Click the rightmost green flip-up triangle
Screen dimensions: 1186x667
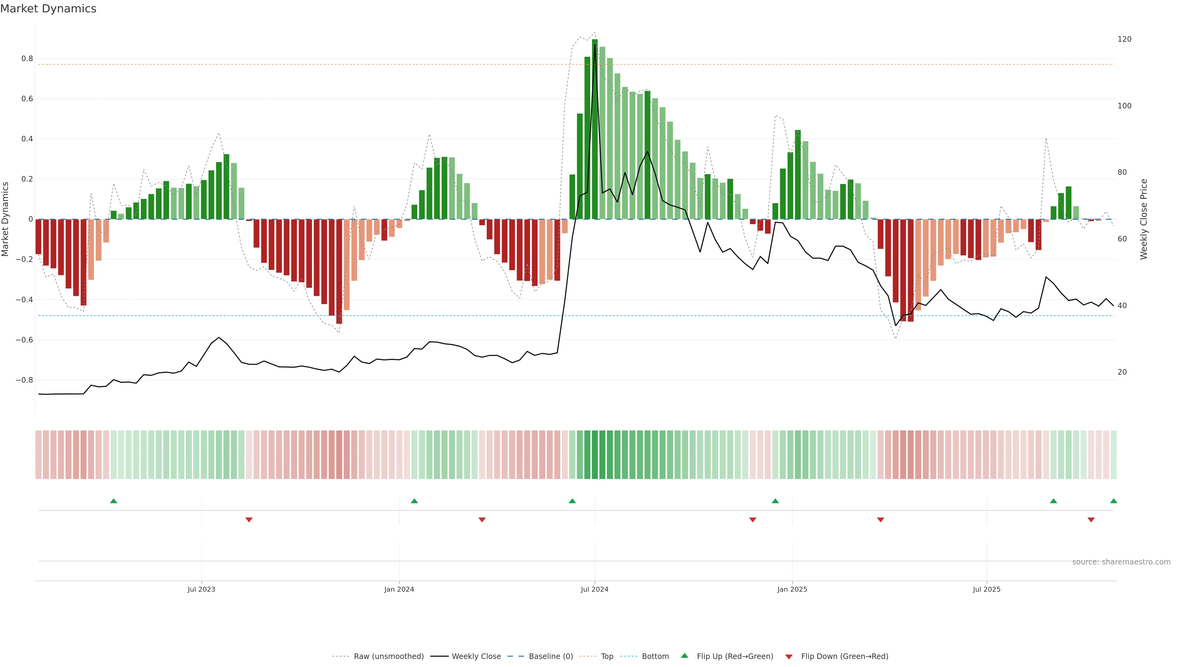1114,501
